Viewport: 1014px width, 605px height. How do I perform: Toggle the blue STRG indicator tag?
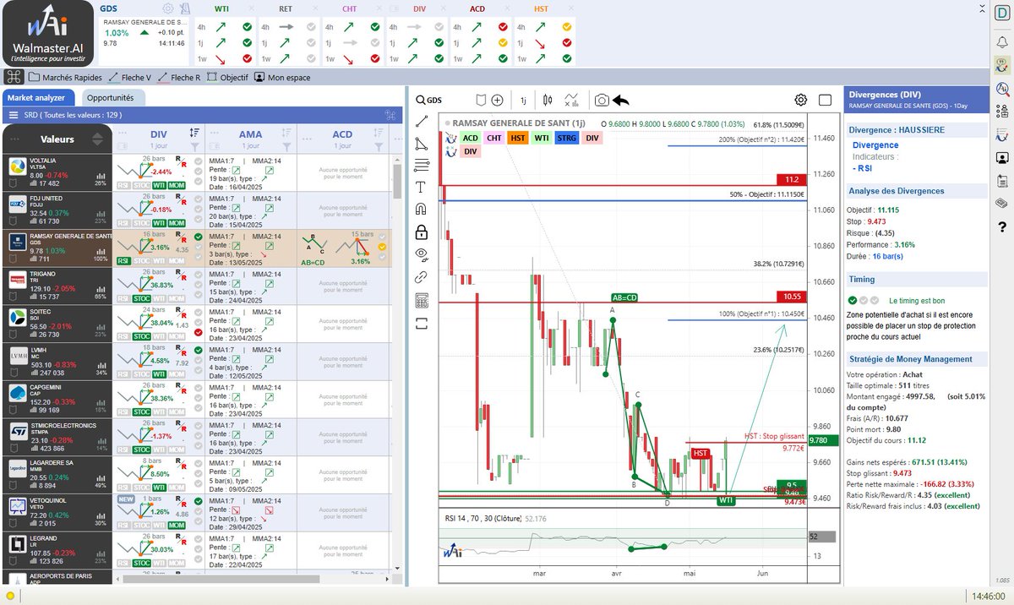567,138
